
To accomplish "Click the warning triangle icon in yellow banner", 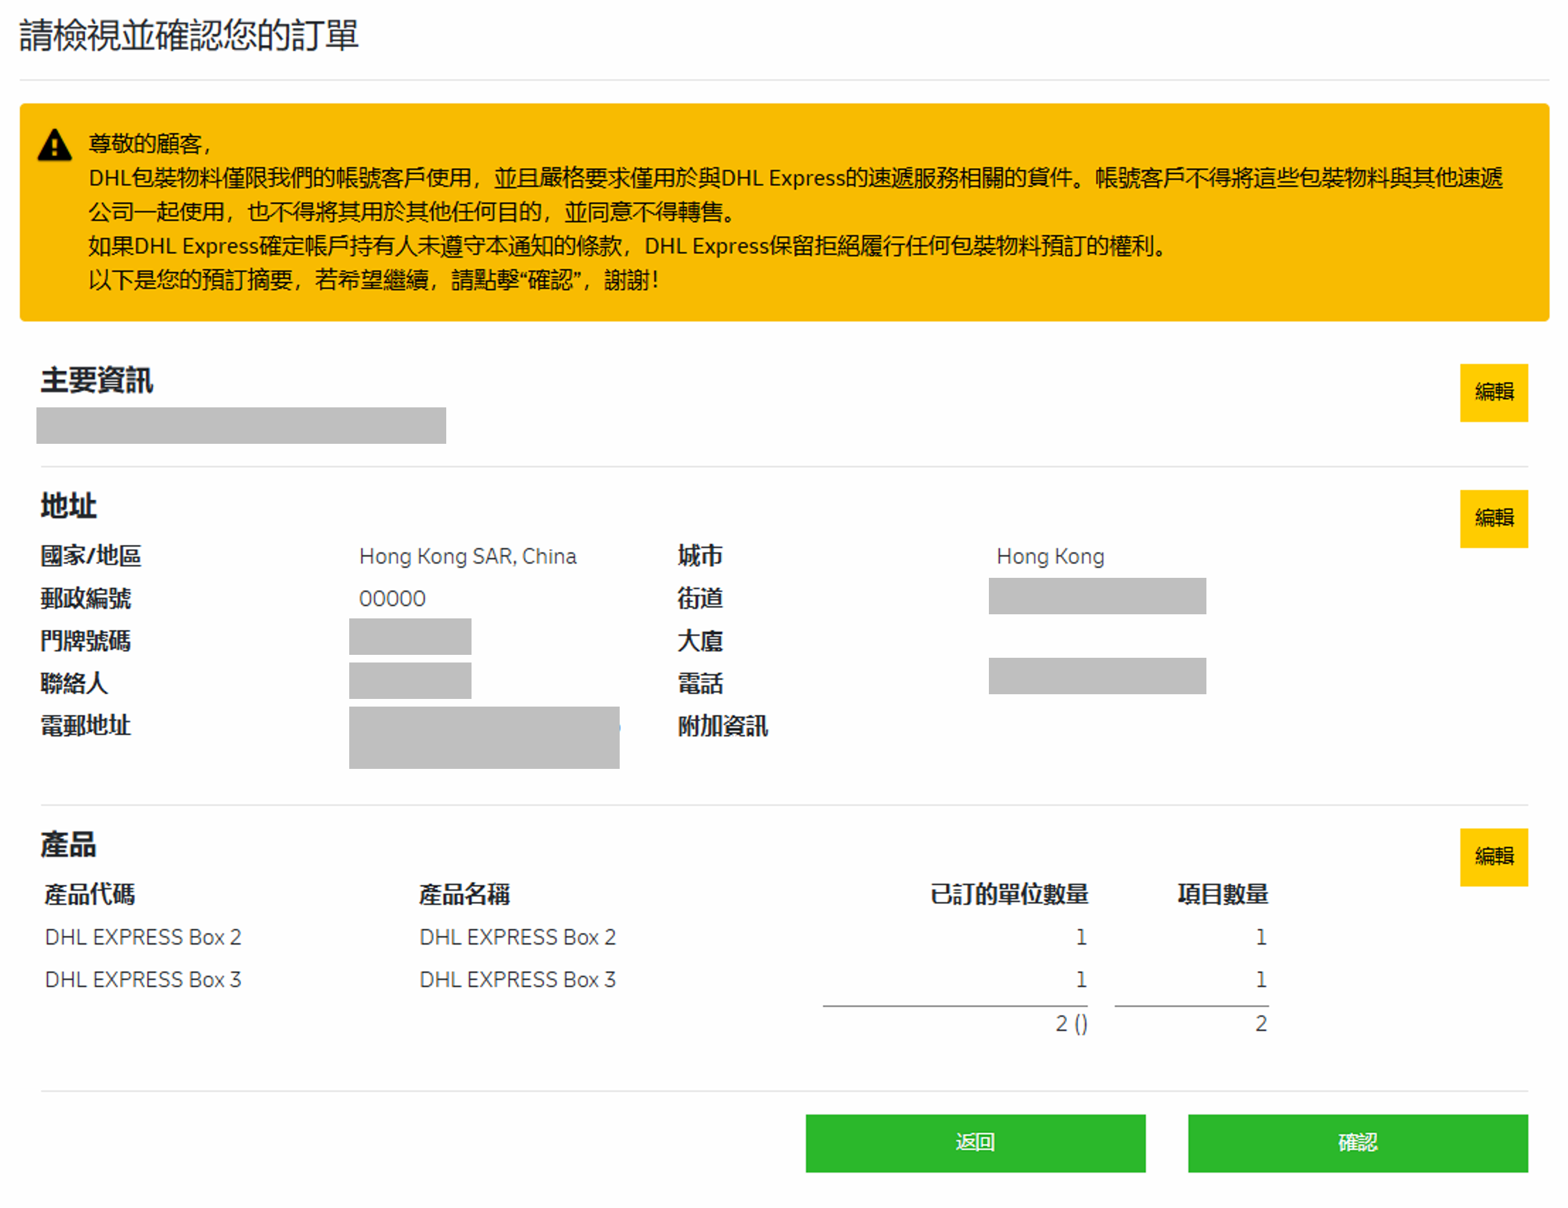I will click(x=55, y=146).
